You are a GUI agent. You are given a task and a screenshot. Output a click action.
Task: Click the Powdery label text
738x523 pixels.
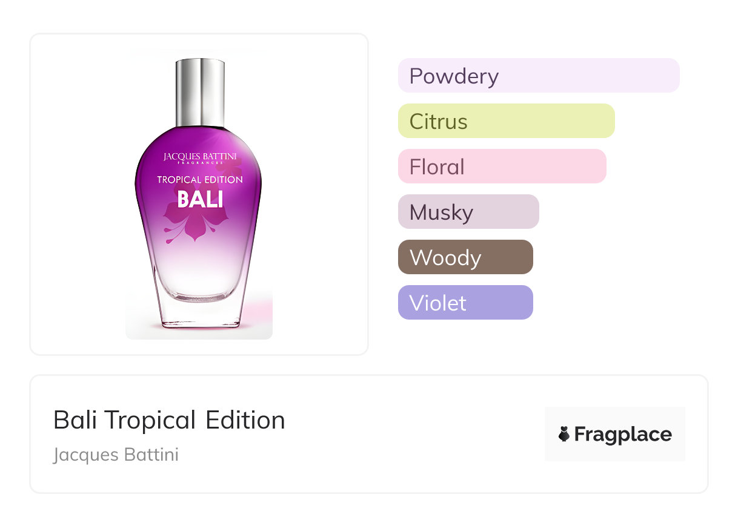pyautogui.click(x=454, y=76)
